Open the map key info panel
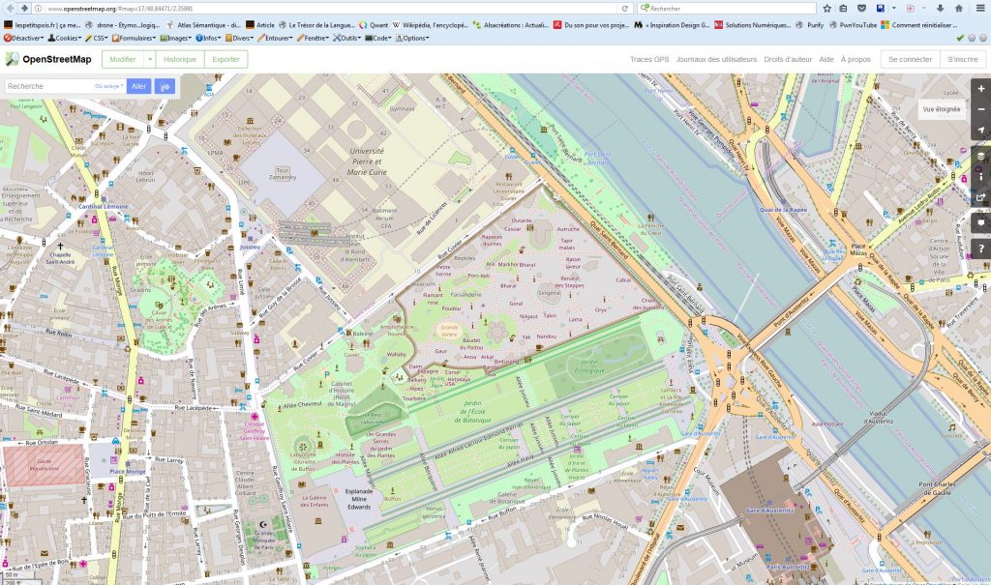991x585 pixels. pyautogui.click(x=980, y=176)
